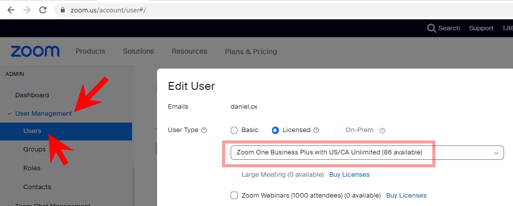
Task: Open the Resources menu
Action: tap(189, 51)
